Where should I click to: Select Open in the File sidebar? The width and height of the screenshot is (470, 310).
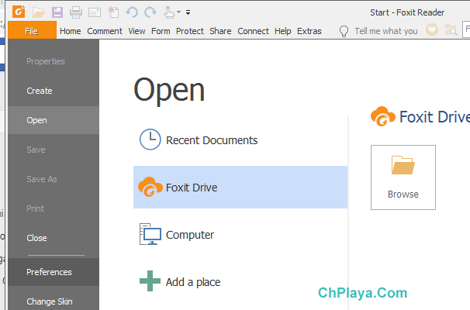tap(54, 120)
